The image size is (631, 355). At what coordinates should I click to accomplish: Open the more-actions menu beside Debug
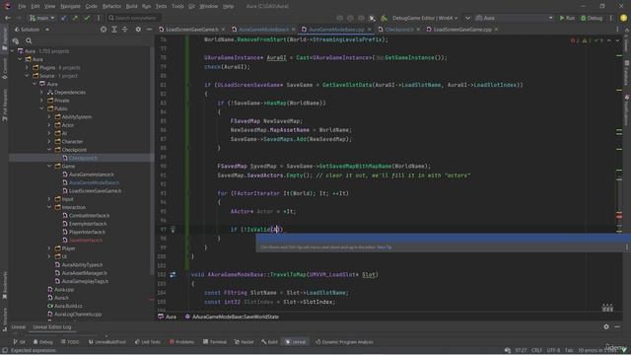coord(611,18)
